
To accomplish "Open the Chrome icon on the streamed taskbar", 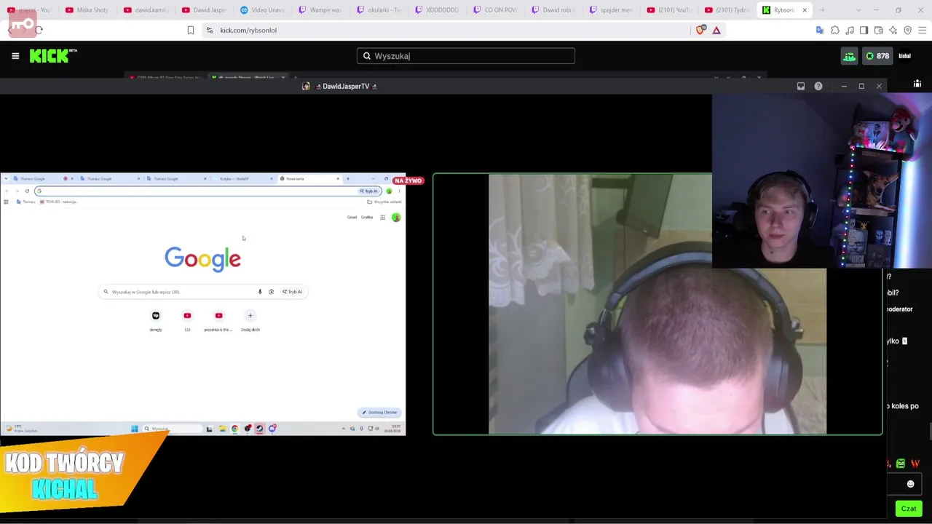I will (234, 429).
